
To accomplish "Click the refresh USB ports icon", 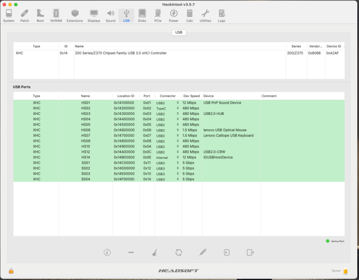I will [x=179, y=252].
